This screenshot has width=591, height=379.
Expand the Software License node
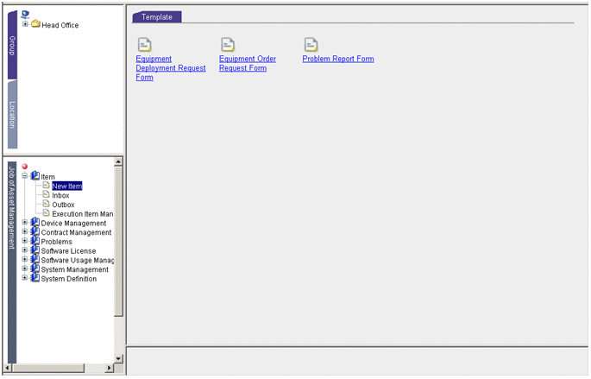pos(25,250)
